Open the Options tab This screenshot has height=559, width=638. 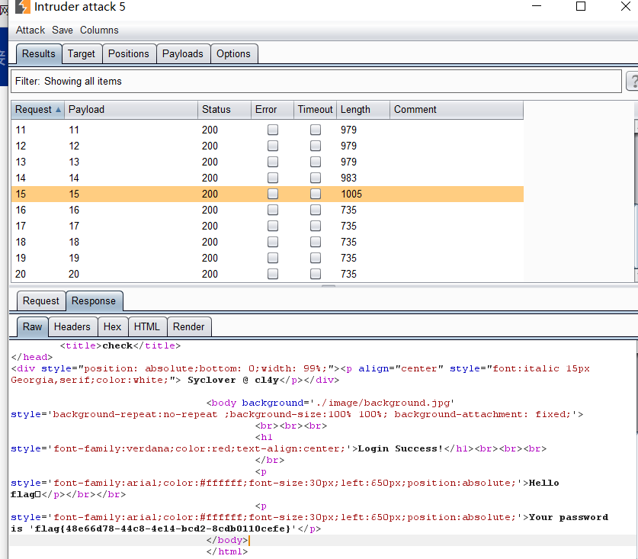[x=234, y=53]
